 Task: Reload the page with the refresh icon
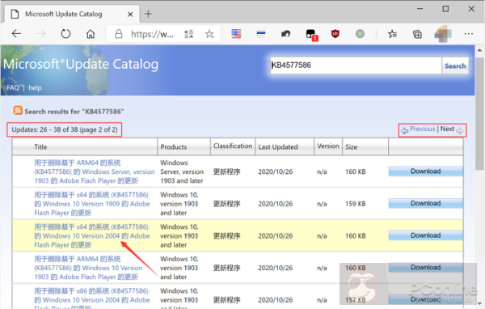pyautogui.click(x=65, y=33)
